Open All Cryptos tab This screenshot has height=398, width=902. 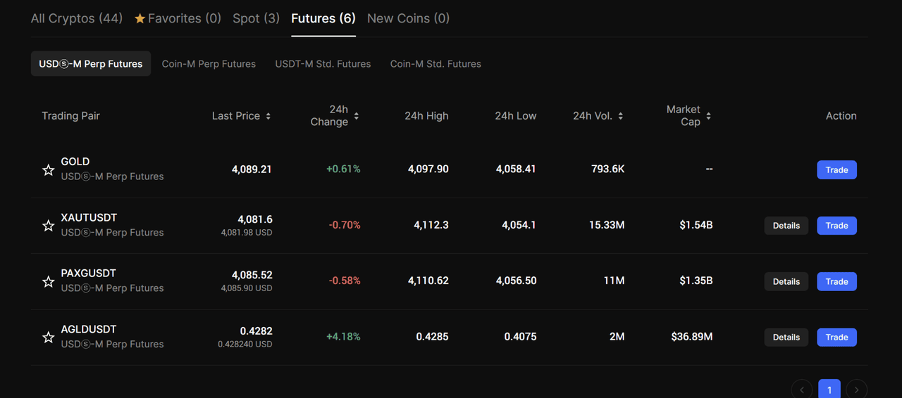76,18
